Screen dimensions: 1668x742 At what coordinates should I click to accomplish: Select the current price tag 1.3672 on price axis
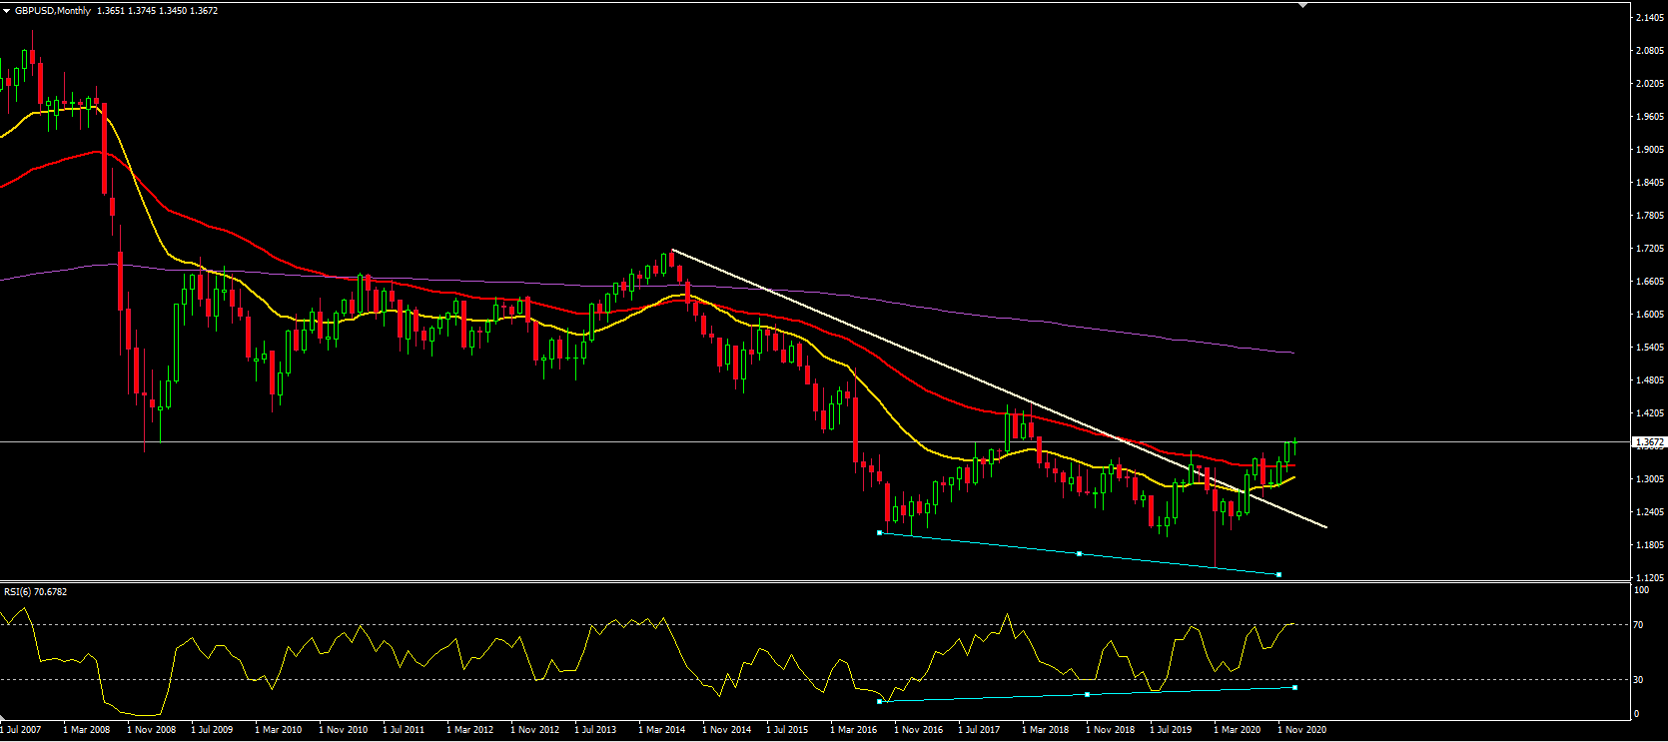(1649, 441)
